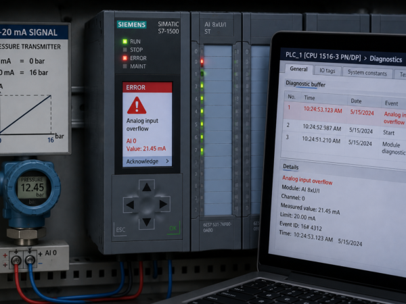
Task: Click the pressure transmitter 12.45 bar display
Action: 32,187
